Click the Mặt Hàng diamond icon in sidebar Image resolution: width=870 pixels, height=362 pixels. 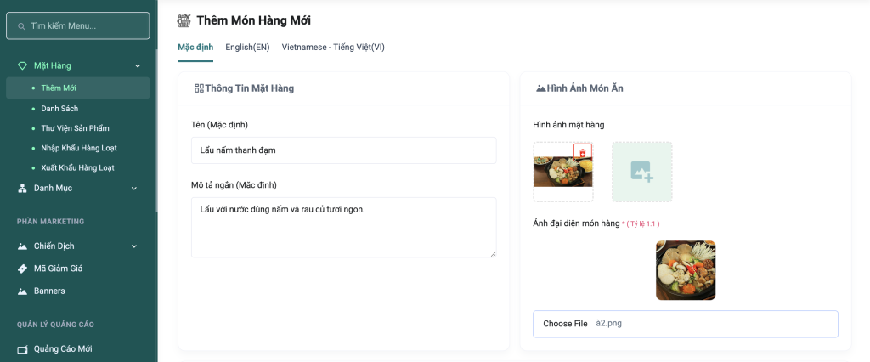(x=22, y=65)
